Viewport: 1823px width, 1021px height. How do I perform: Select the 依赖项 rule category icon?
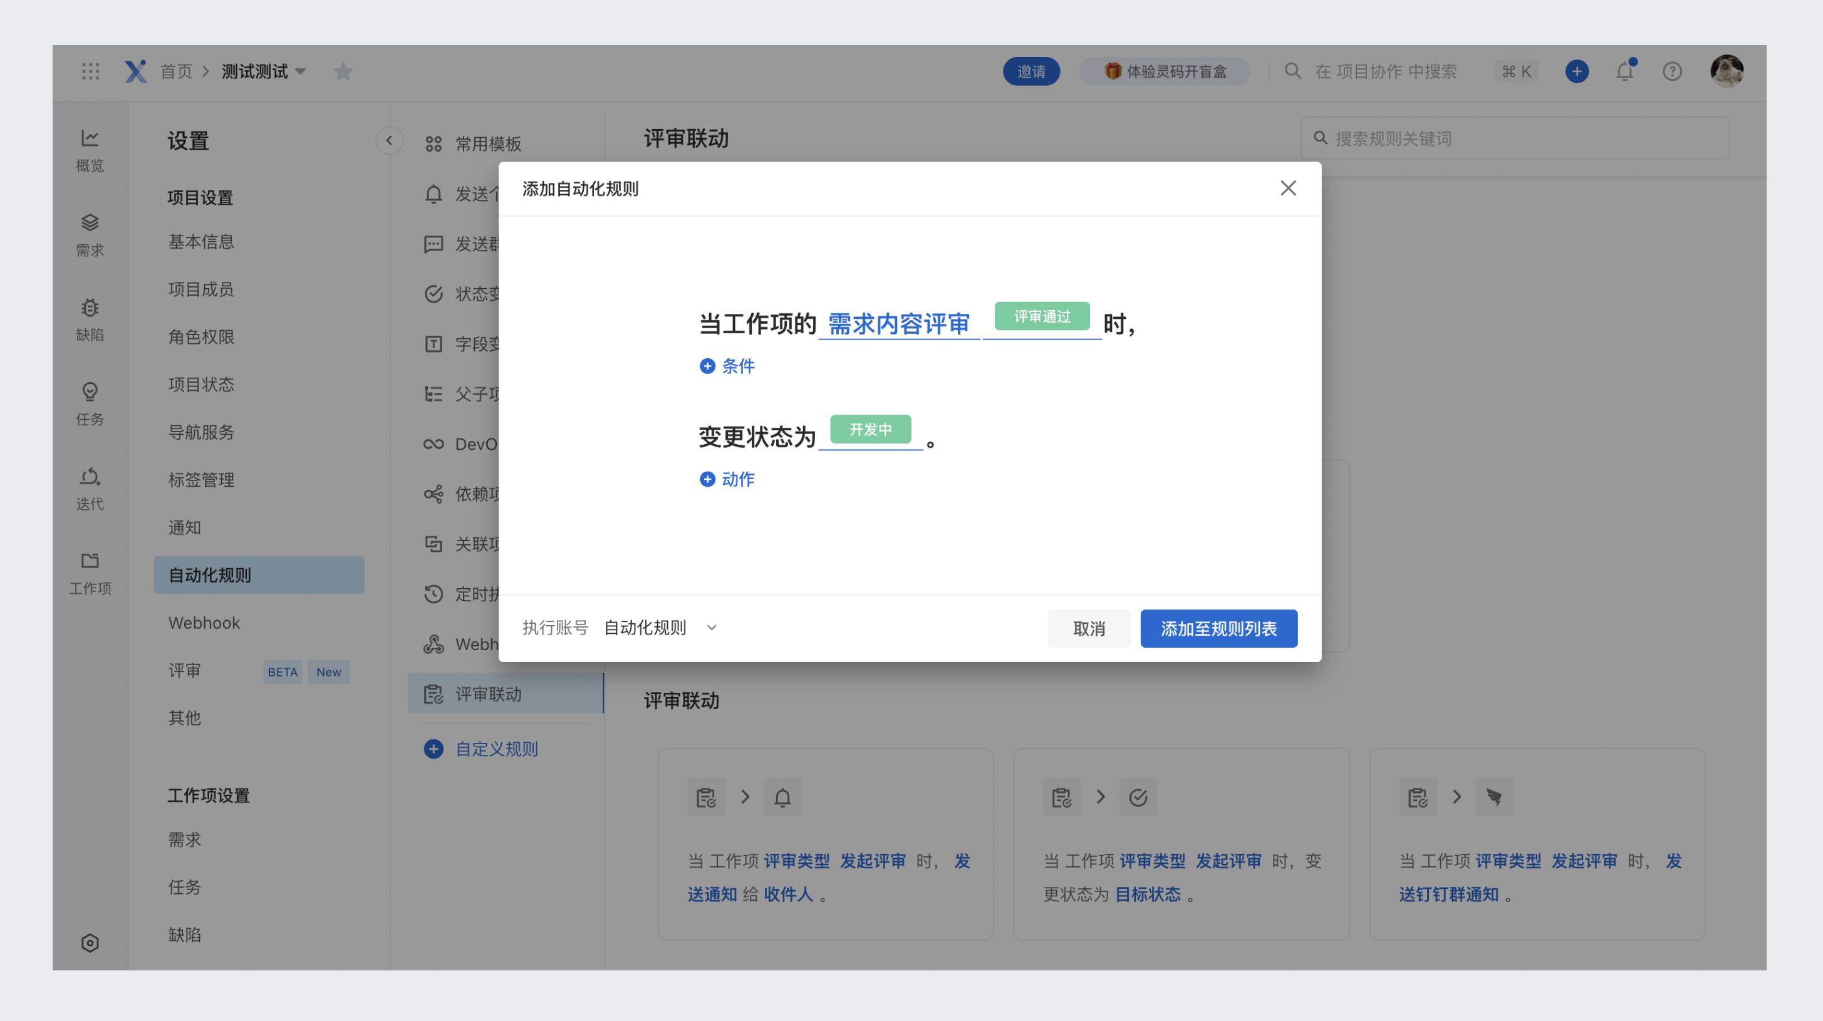[x=433, y=494]
